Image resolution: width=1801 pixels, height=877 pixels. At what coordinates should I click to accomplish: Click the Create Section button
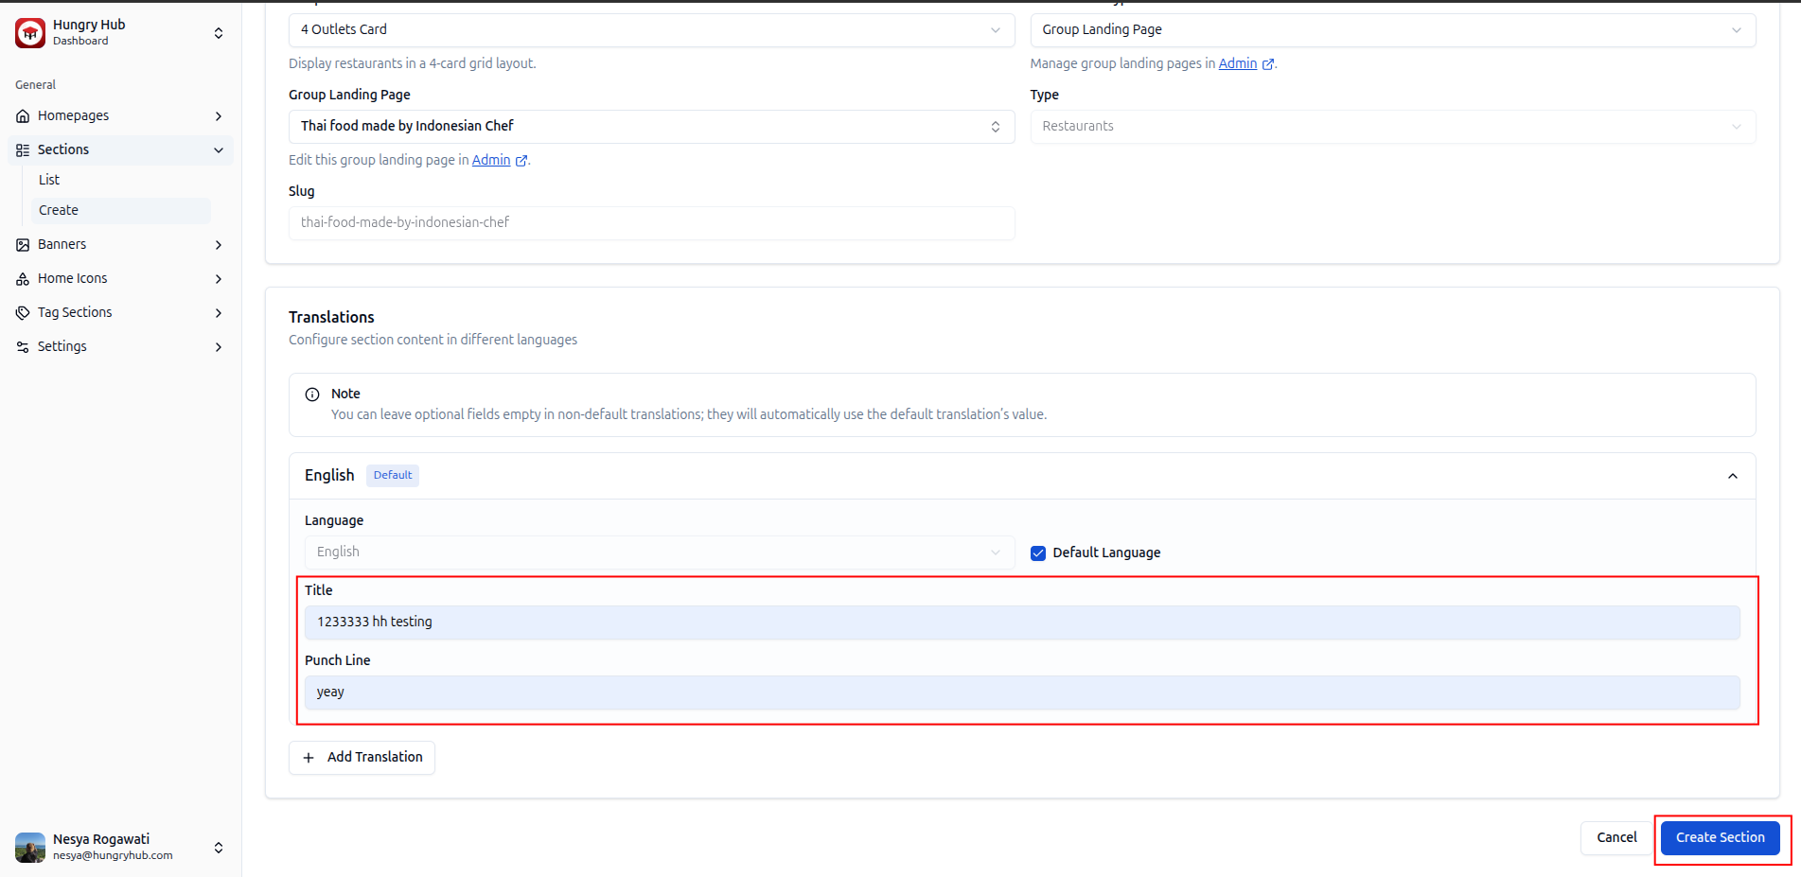1720,838
